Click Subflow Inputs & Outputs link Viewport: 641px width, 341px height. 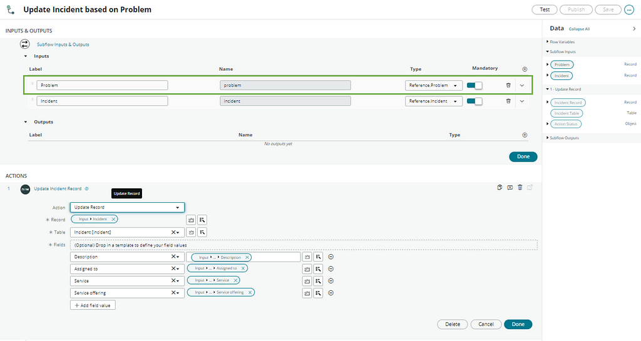pyautogui.click(x=63, y=44)
